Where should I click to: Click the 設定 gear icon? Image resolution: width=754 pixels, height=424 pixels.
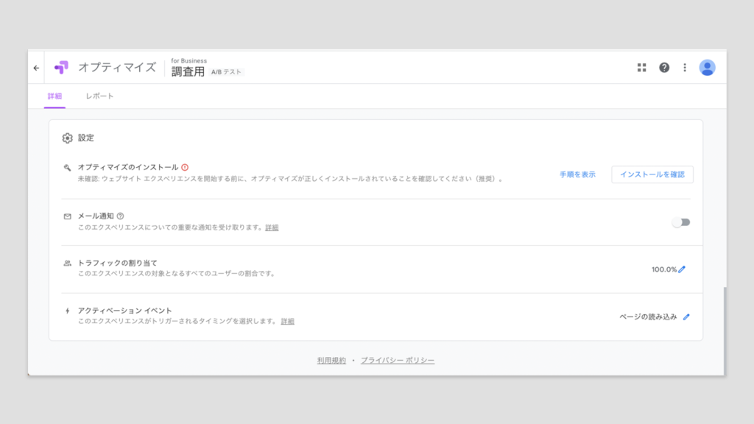pyautogui.click(x=68, y=138)
